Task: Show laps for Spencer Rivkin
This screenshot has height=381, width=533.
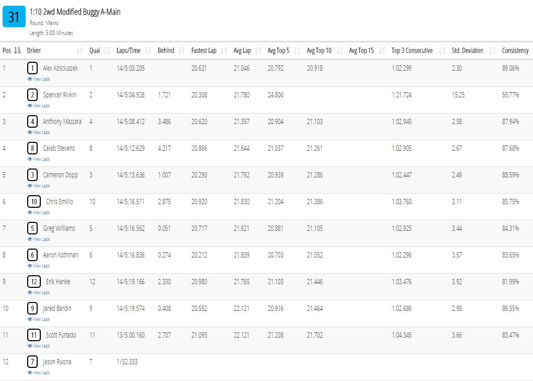Action: coord(38,106)
